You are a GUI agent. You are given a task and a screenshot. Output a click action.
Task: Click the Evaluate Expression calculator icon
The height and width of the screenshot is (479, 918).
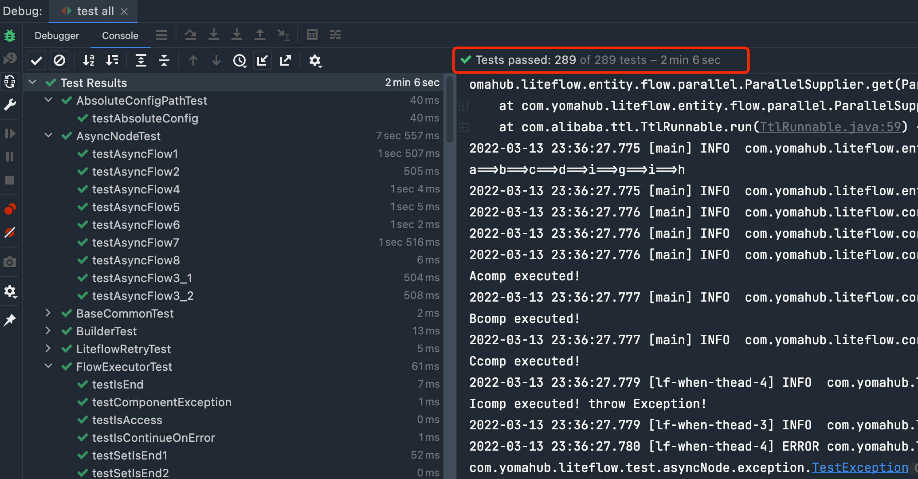pyautogui.click(x=312, y=35)
